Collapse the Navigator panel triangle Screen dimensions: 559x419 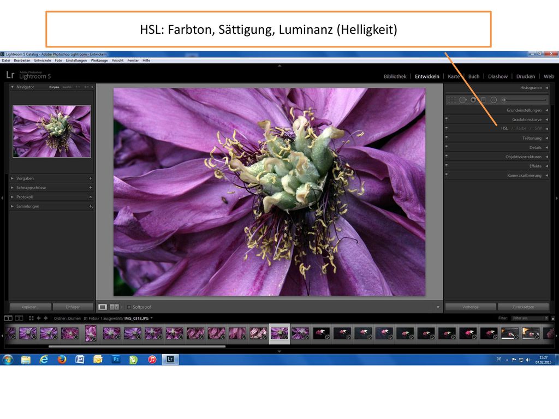[13, 87]
